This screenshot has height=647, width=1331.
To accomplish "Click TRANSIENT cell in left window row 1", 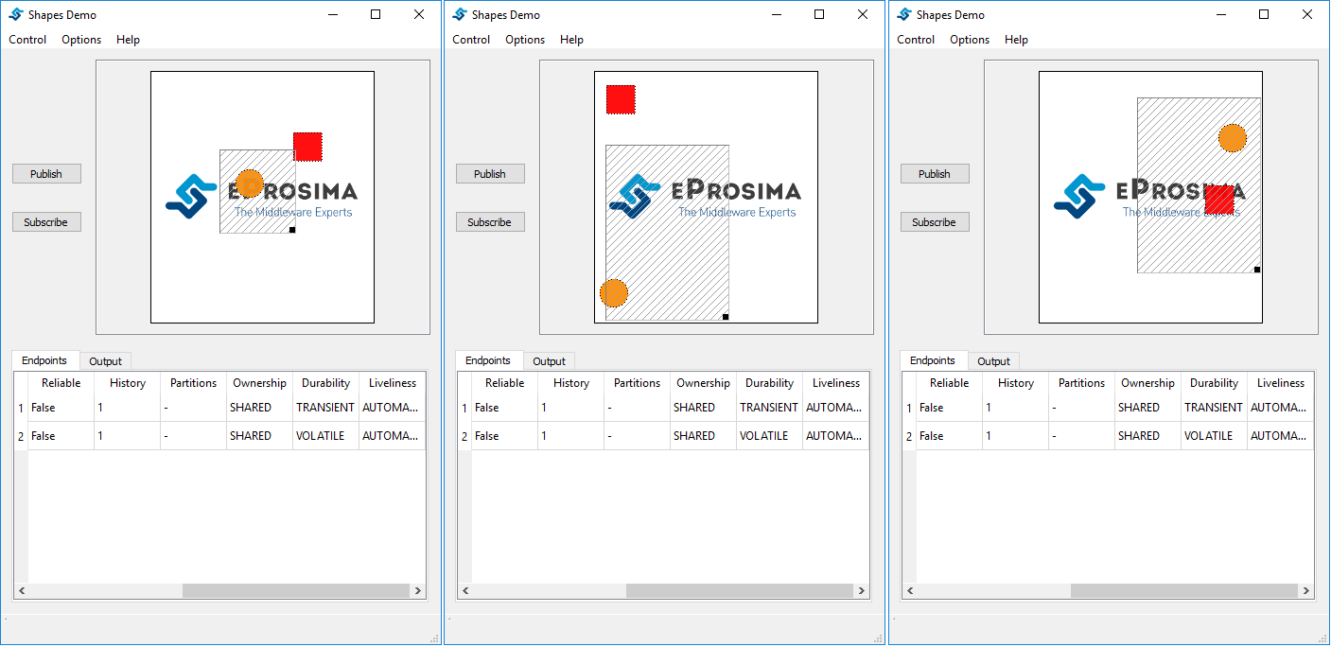I will click(326, 408).
